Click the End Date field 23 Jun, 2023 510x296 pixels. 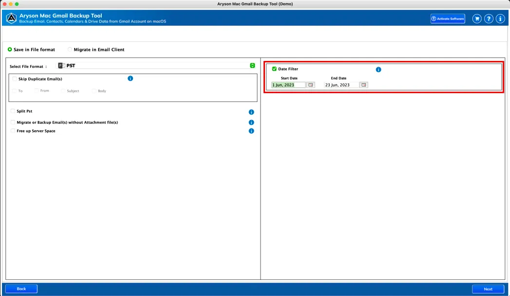pyautogui.click(x=341, y=85)
